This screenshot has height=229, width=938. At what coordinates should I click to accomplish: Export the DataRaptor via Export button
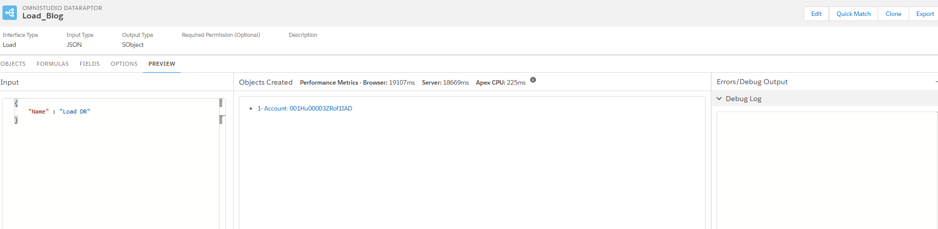pos(925,14)
